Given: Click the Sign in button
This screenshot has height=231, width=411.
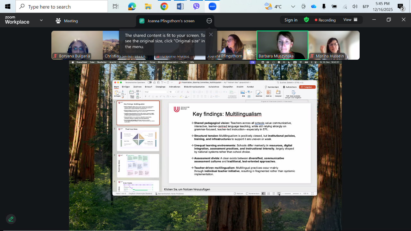Looking at the screenshot, I should click(291, 20).
